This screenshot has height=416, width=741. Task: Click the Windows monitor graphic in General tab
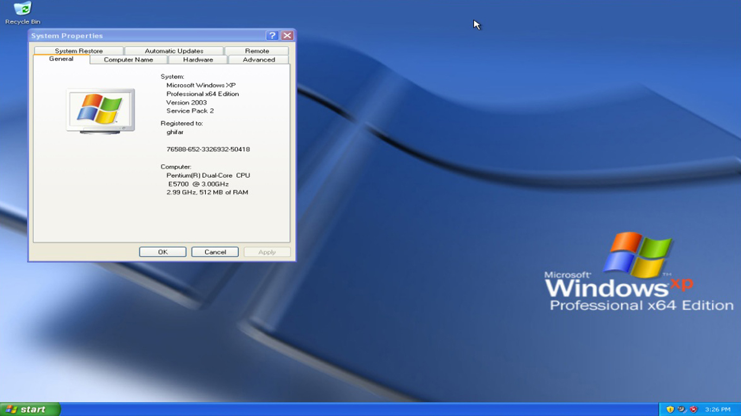tap(100, 110)
